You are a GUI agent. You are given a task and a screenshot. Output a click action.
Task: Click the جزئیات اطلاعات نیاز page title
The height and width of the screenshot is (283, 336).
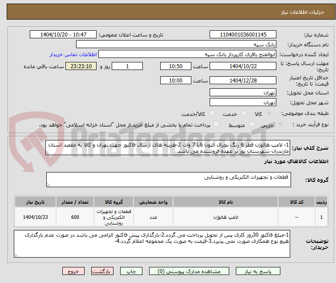click(x=303, y=12)
